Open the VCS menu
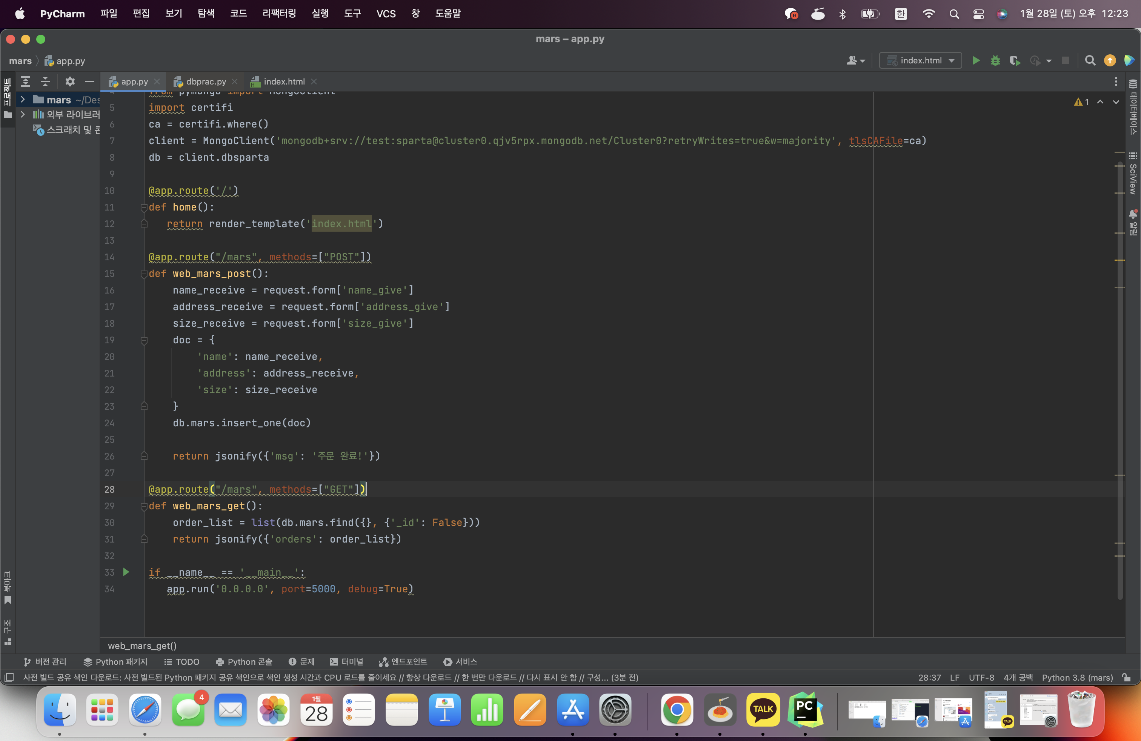Image resolution: width=1141 pixels, height=741 pixels. tap(386, 14)
